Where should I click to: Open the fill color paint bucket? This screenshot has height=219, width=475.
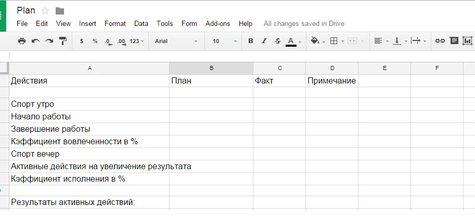point(315,41)
